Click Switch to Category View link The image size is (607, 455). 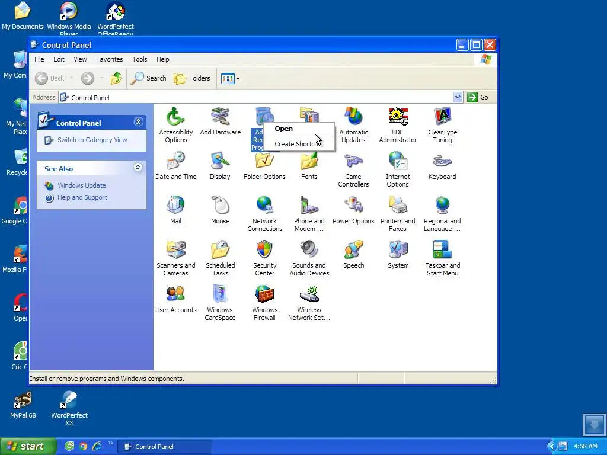point(92,140)
